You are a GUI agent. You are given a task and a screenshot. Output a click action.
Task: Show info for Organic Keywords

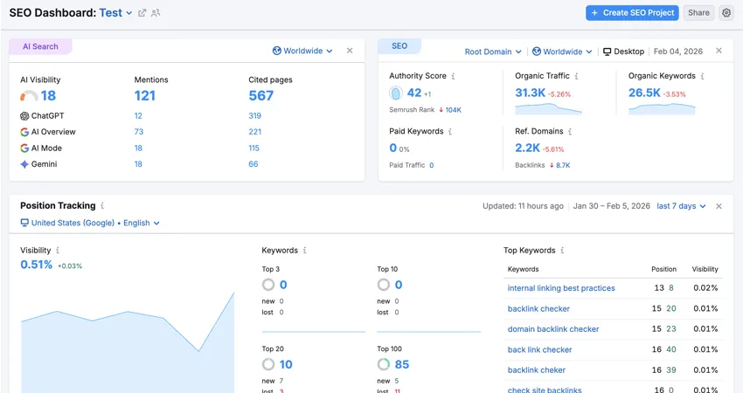click(702, 76)
